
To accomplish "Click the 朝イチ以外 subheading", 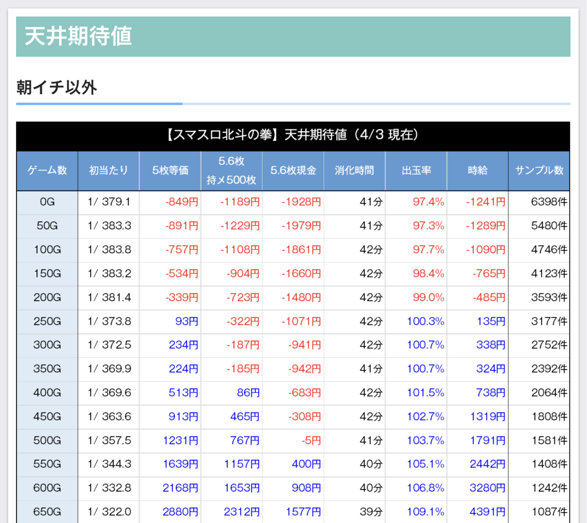I will (57, 88).
